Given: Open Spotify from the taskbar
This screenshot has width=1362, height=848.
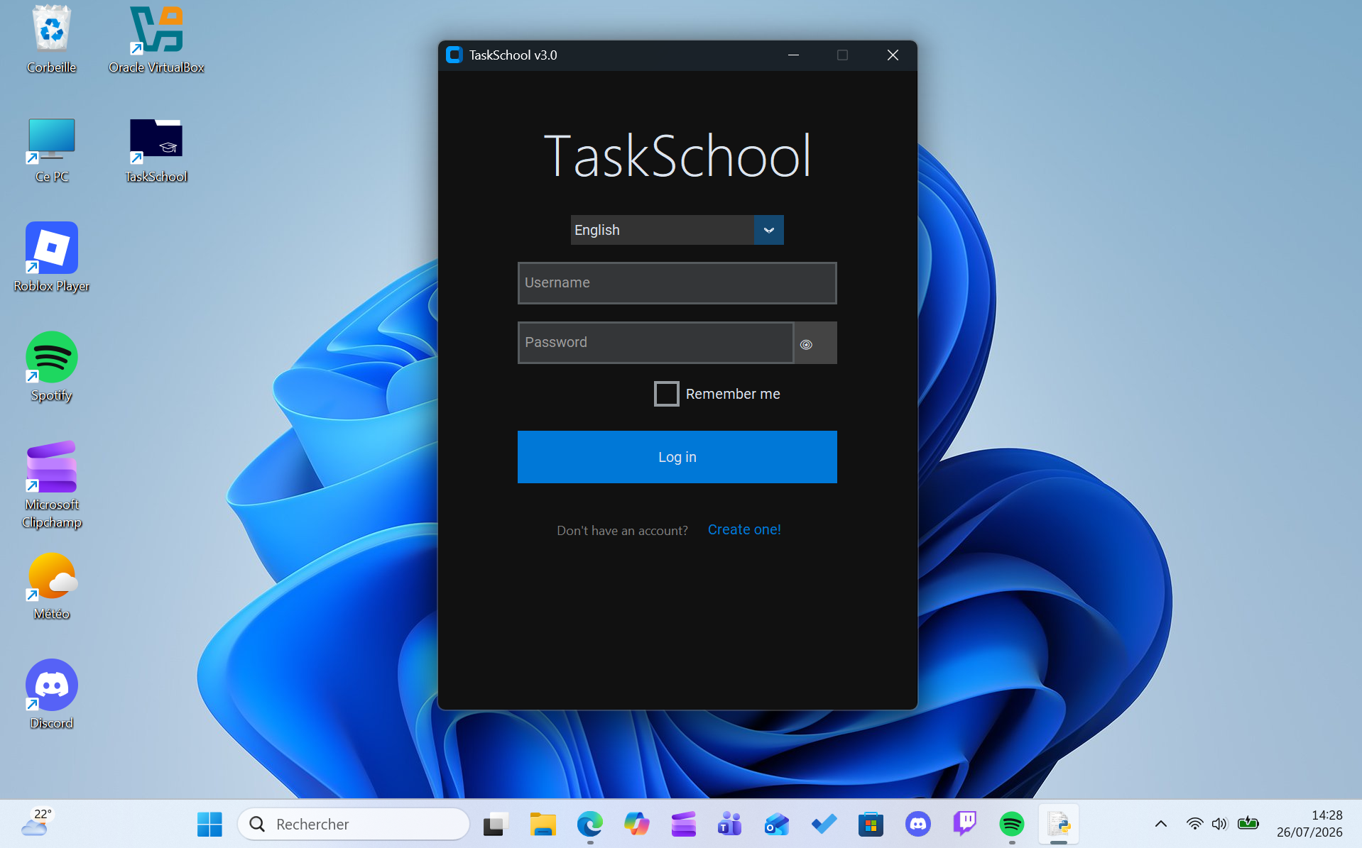Looking at the screenshot, I should [x=1011, y=824].
